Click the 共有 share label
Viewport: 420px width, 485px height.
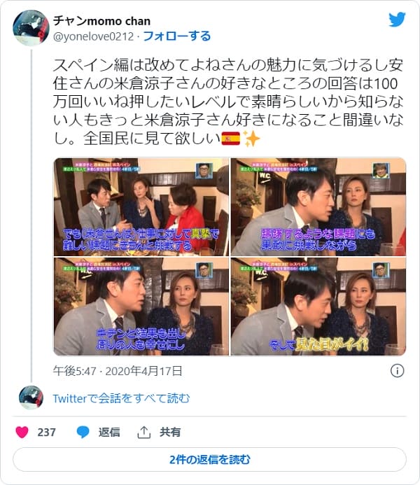coord(170,432)
